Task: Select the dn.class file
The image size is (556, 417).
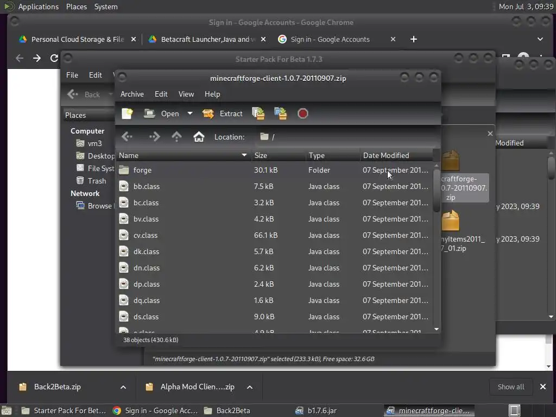Action: click(x=274, y=268)
